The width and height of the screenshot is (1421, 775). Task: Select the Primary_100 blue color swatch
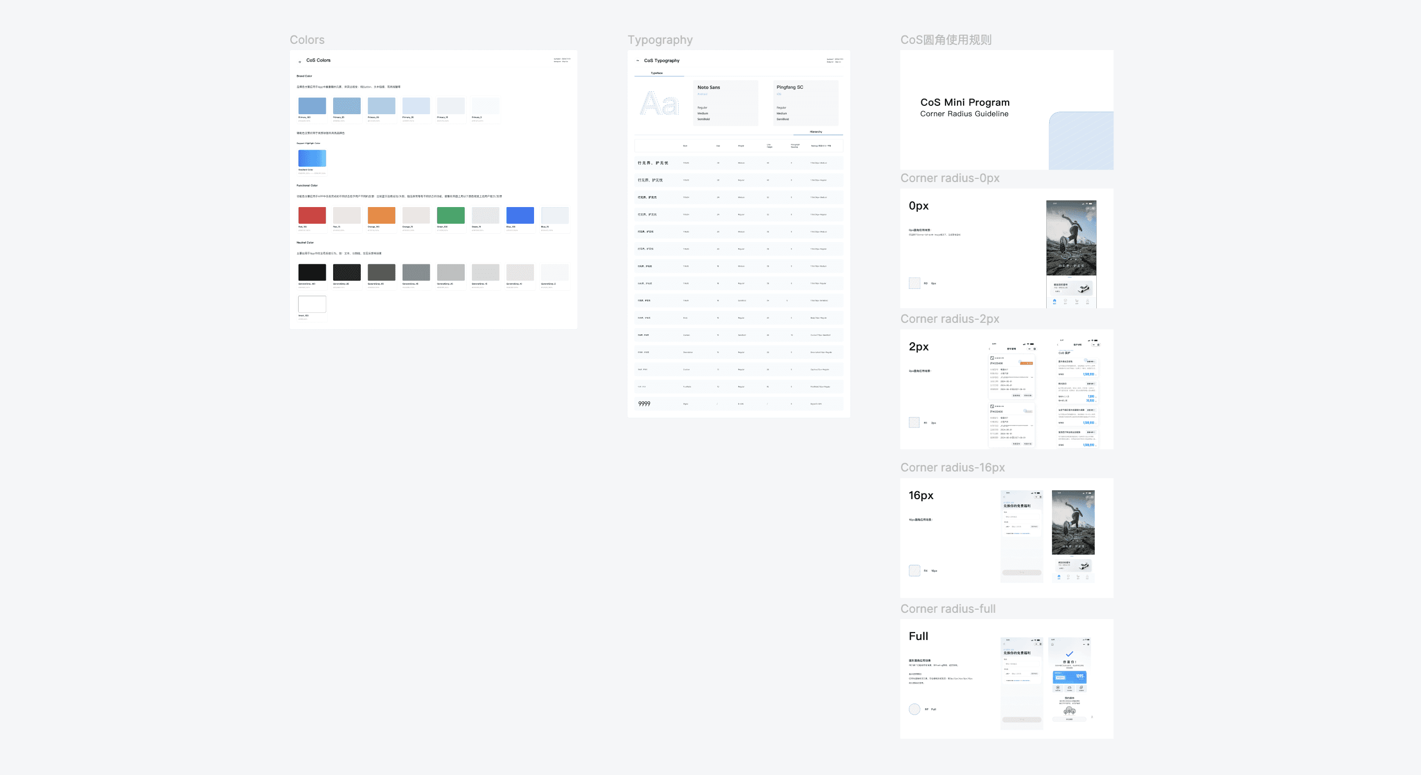[312, 106]
